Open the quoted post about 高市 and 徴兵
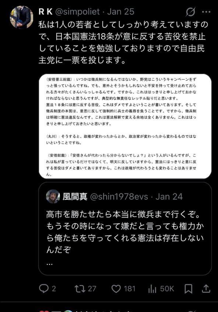This screenshot has height=312, width=218. (x=125, y=229)
